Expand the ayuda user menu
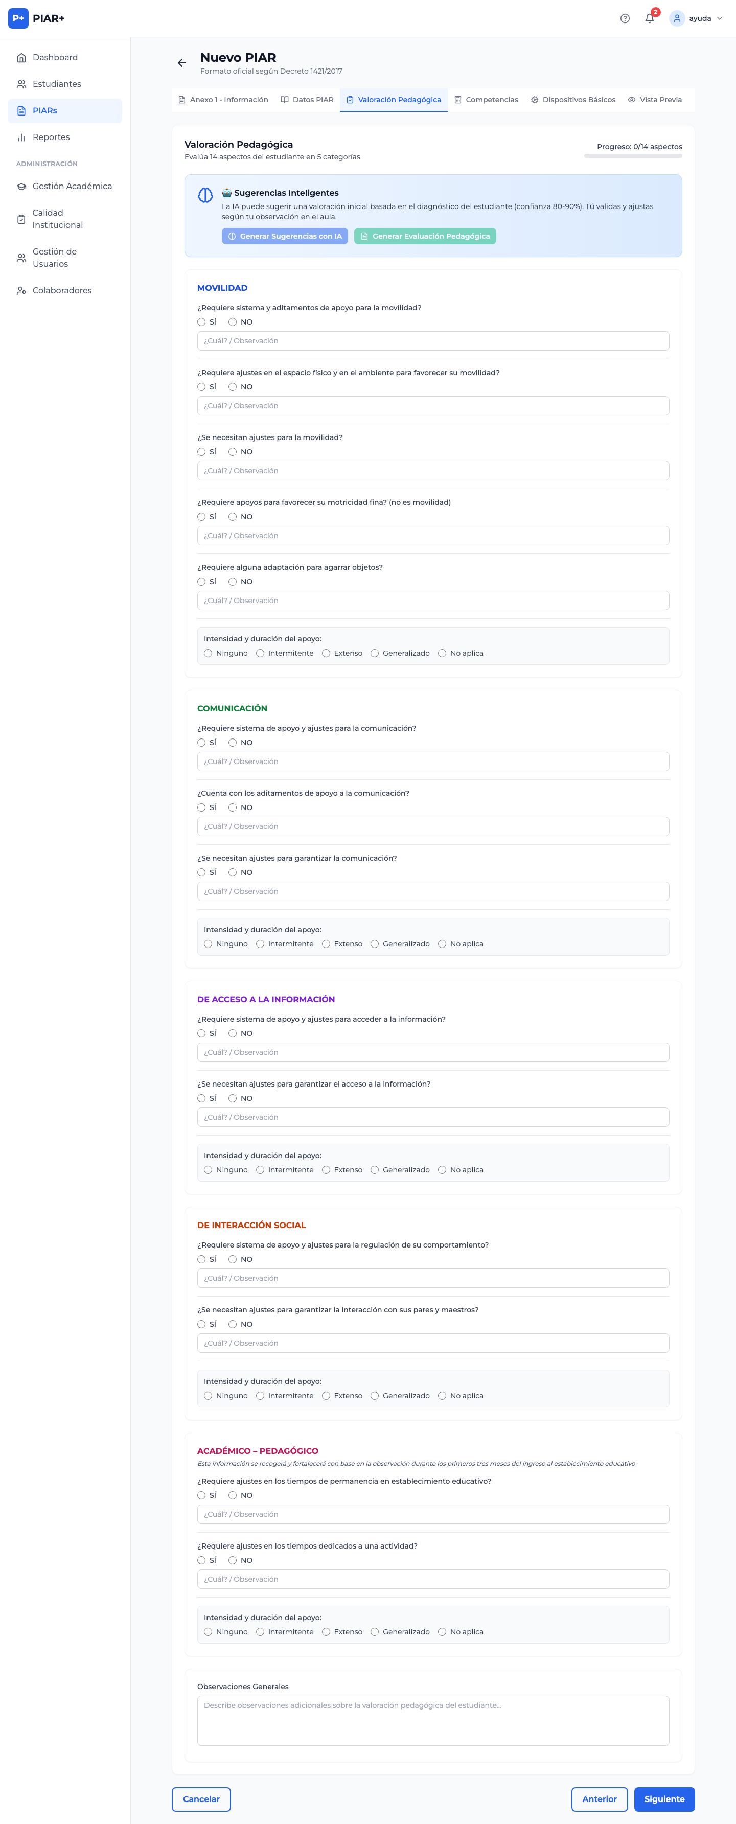 tap(696, 18)
